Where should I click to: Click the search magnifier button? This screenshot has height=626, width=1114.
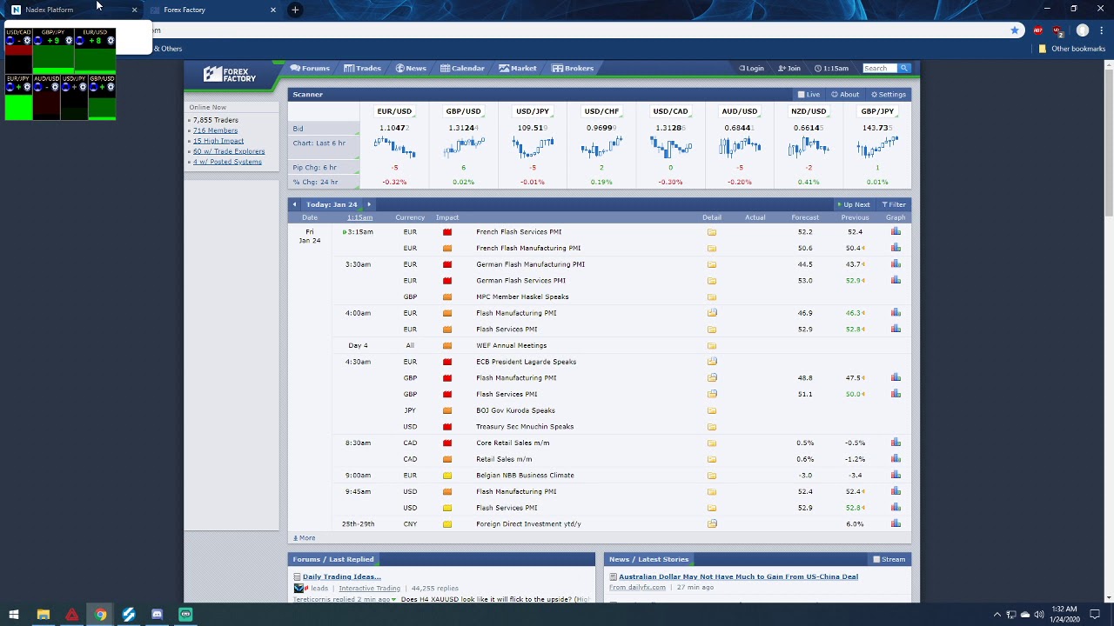pos(904,68)
